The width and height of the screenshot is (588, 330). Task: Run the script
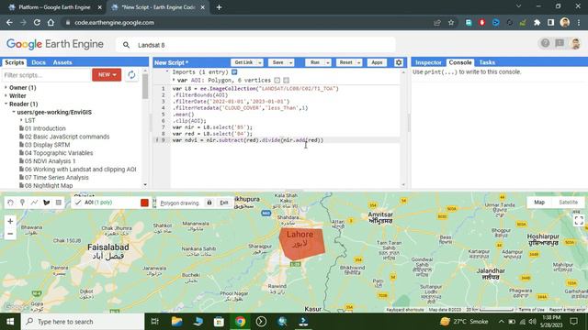[315, 62]
